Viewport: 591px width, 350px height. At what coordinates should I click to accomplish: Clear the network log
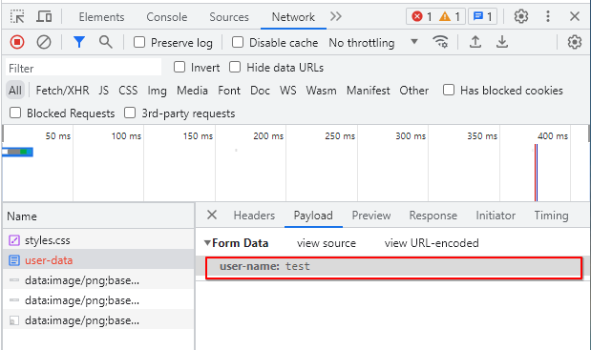point(44,42)
